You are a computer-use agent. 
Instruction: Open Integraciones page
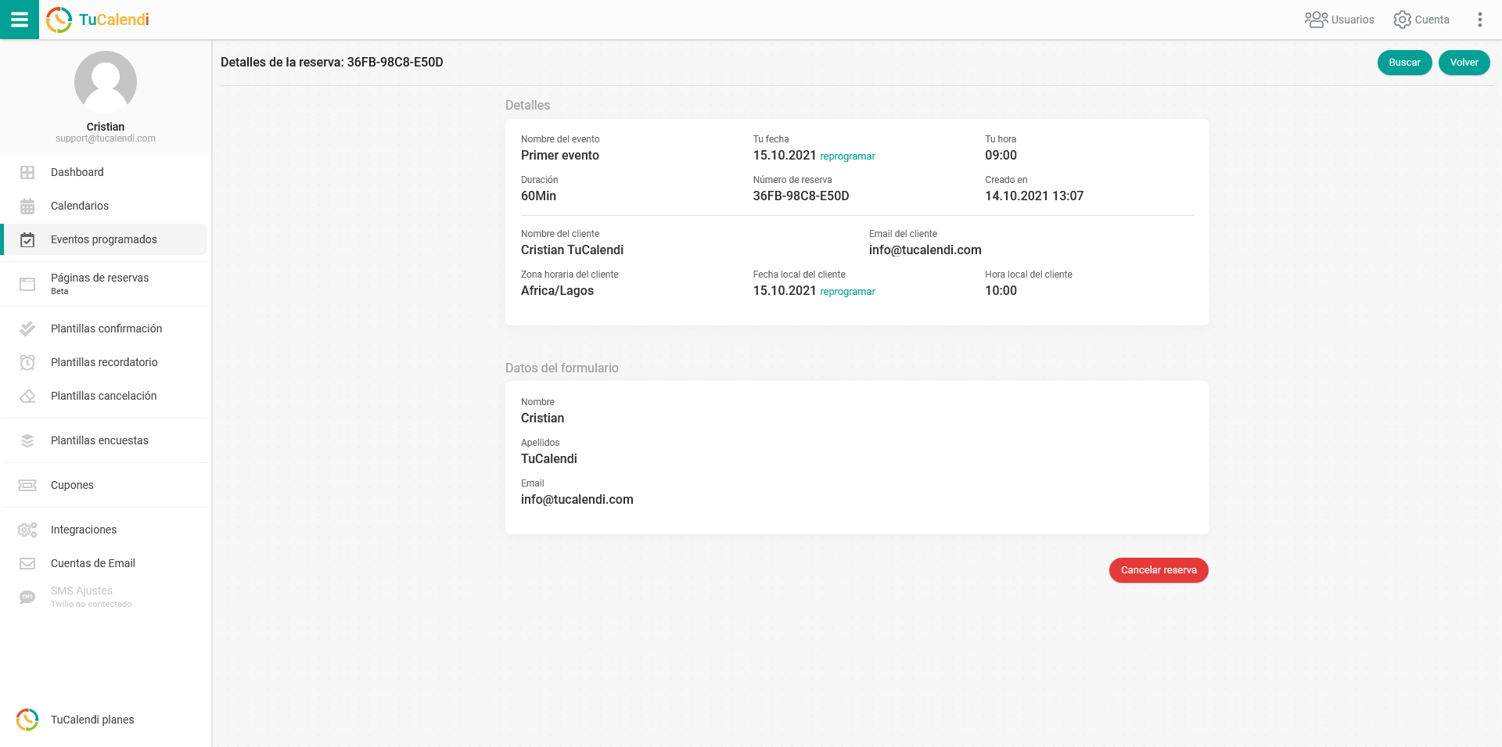click(x=106, y=530)
